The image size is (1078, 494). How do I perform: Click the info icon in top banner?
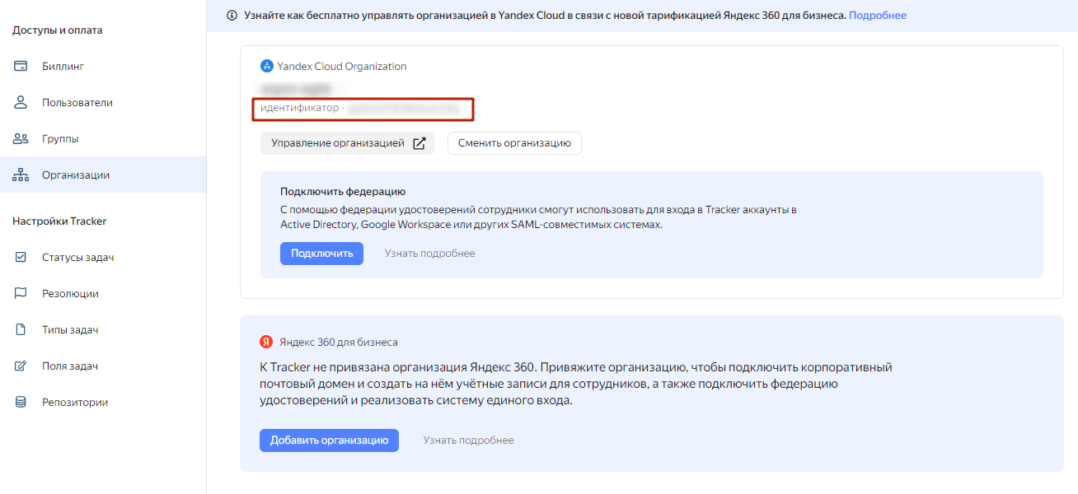(x=232, y=16)
